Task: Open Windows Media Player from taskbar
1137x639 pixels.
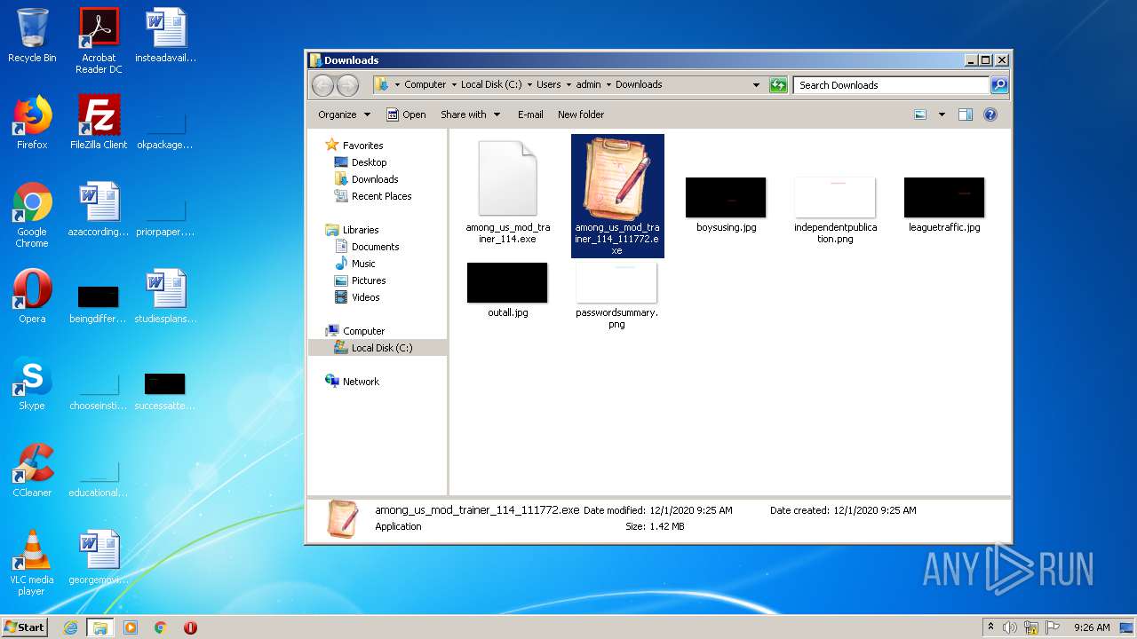Action: coord(131,627)
